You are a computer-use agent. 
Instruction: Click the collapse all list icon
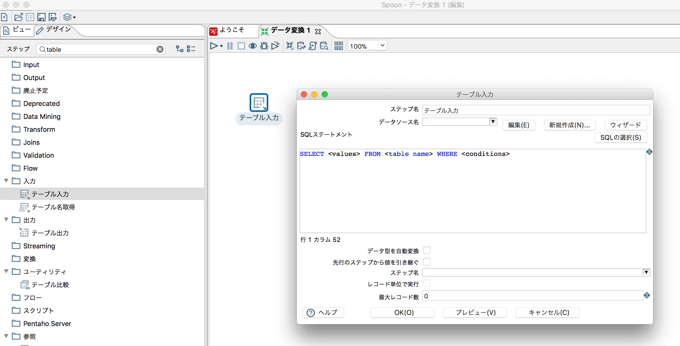pyautogui.click(x=191, y=49)
